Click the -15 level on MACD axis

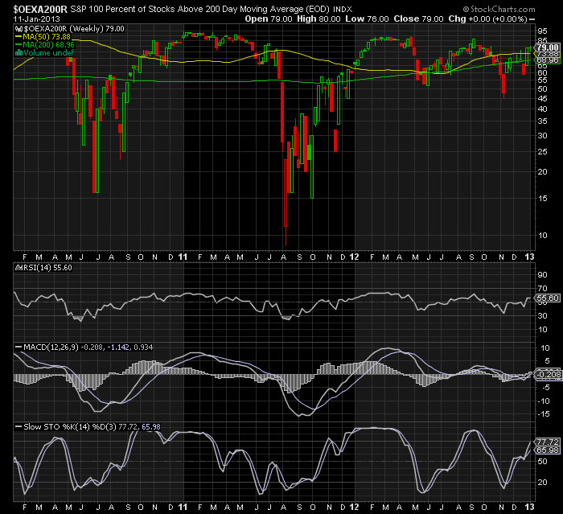click(x=542, y=414)
